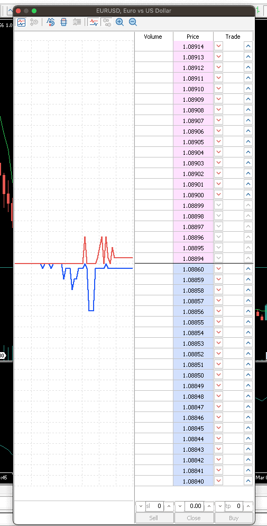Toggle the spread line chart icon
The image size is (267, 526).
click(94, 22)
